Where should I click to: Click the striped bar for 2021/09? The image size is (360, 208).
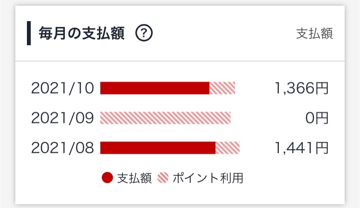pos(165,118)
